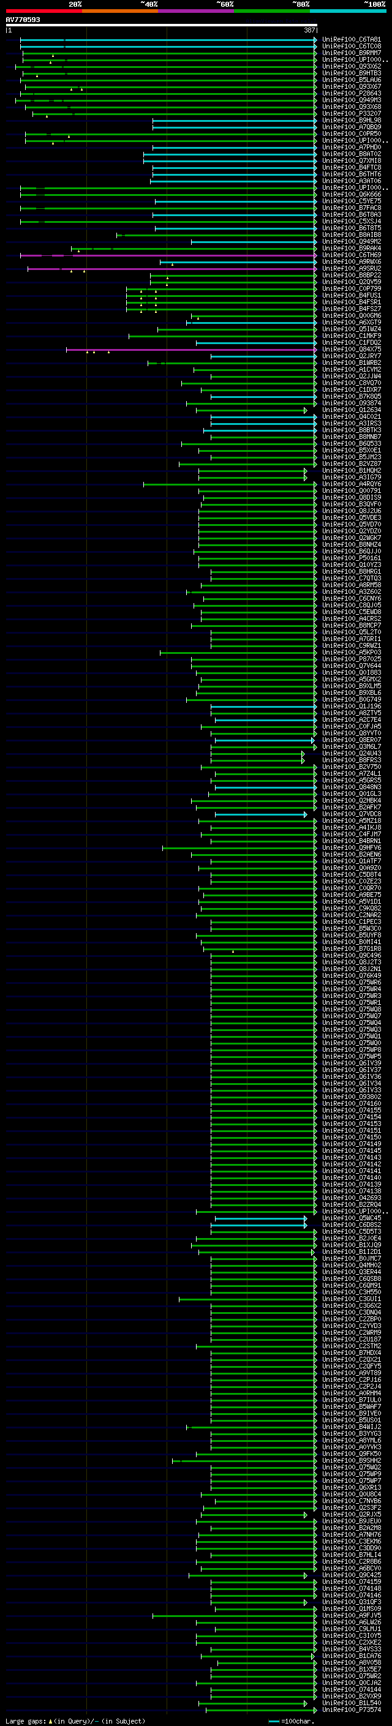The image size is (392, 1726).
Task: Select the UniRef100_Q12634 label
Action: tap(352, 410)
